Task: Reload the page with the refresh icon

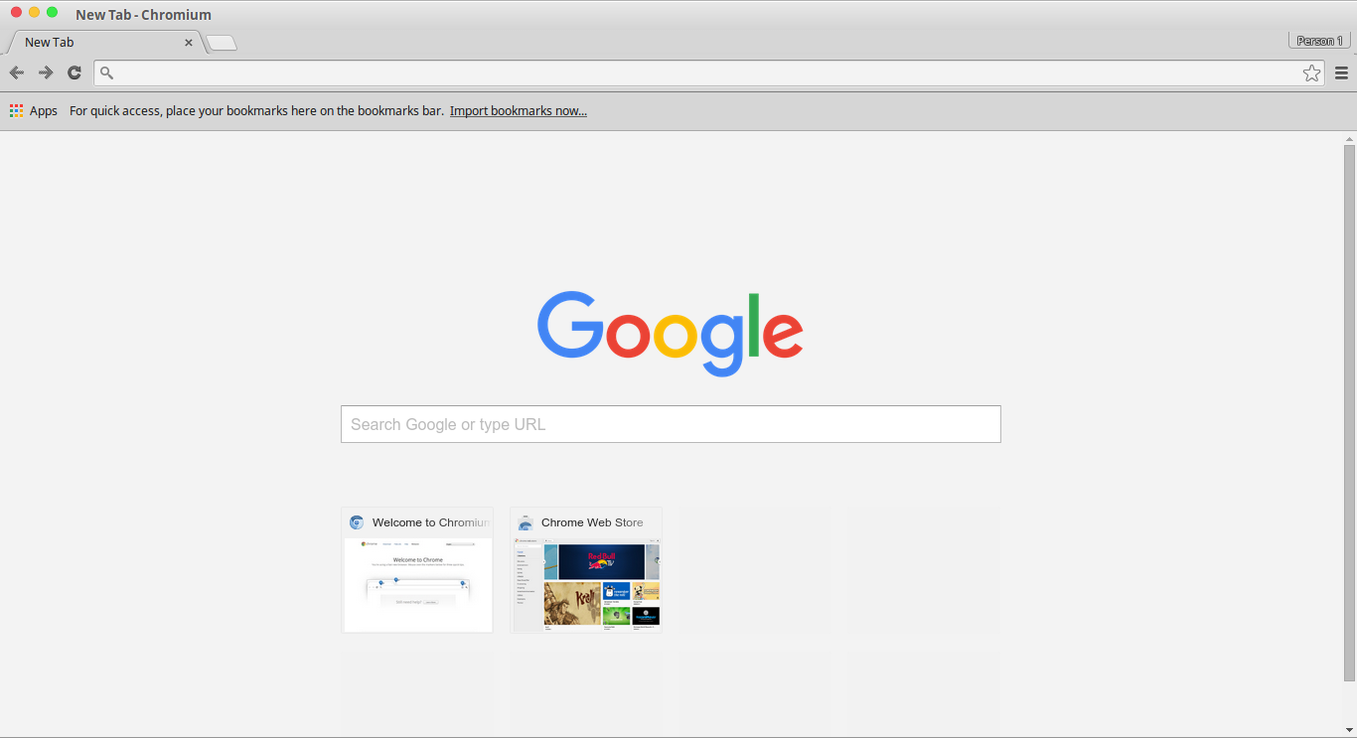Action: (75, 73)
